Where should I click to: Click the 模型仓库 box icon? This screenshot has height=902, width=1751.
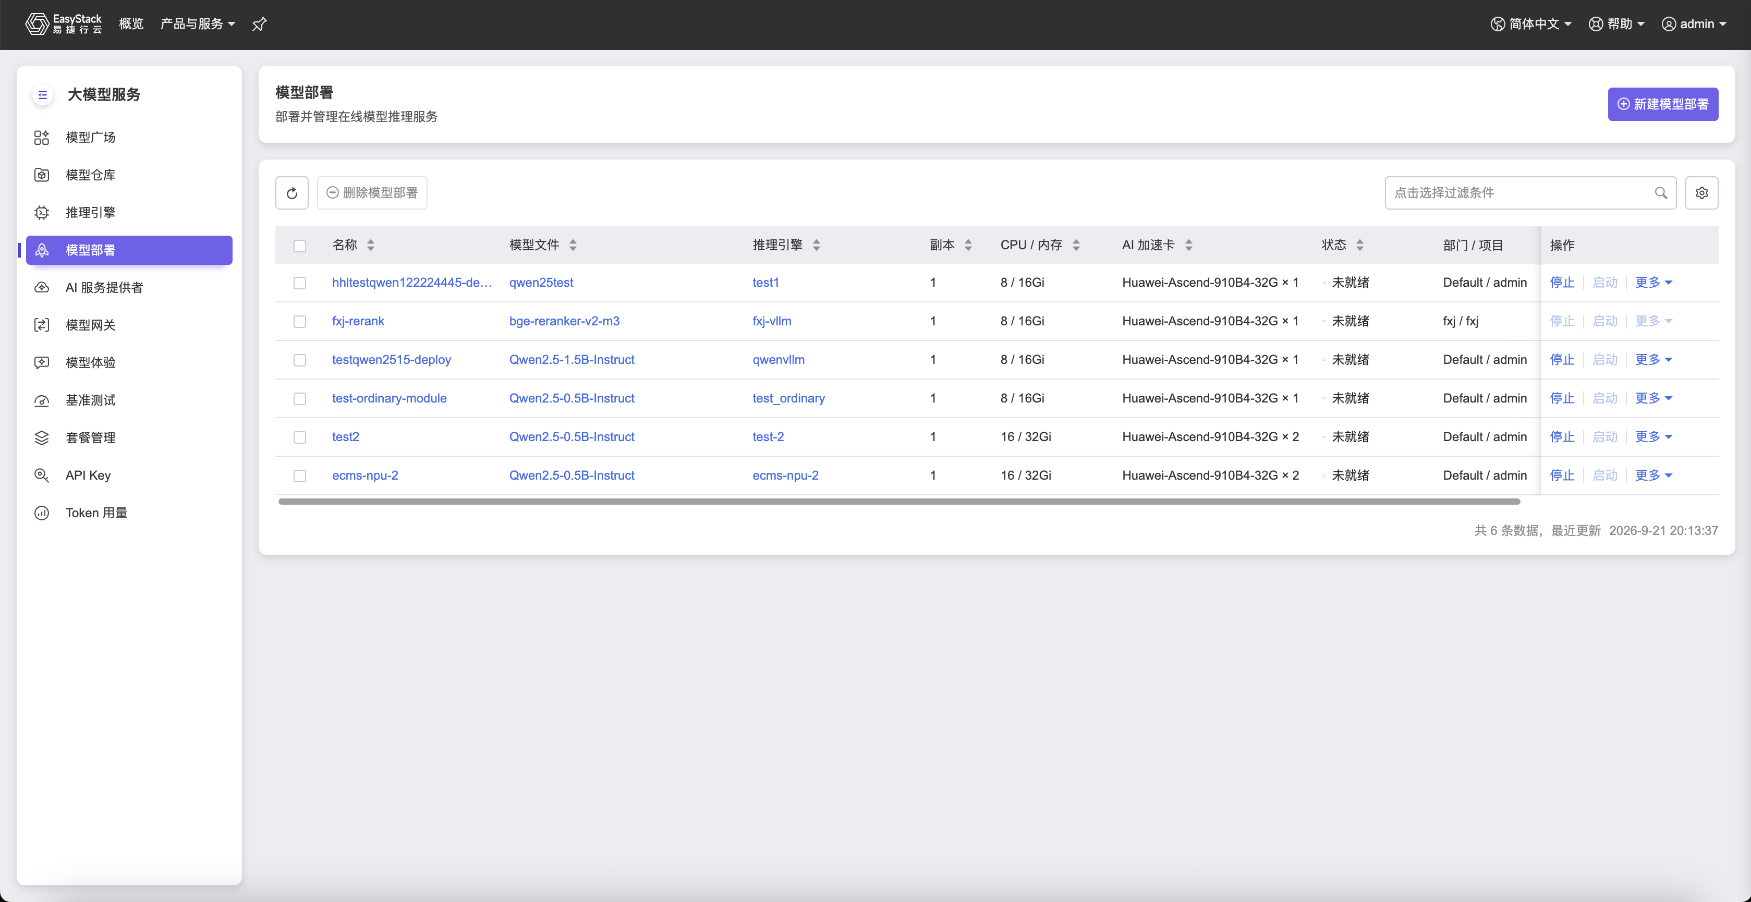(x=42, y=175)
